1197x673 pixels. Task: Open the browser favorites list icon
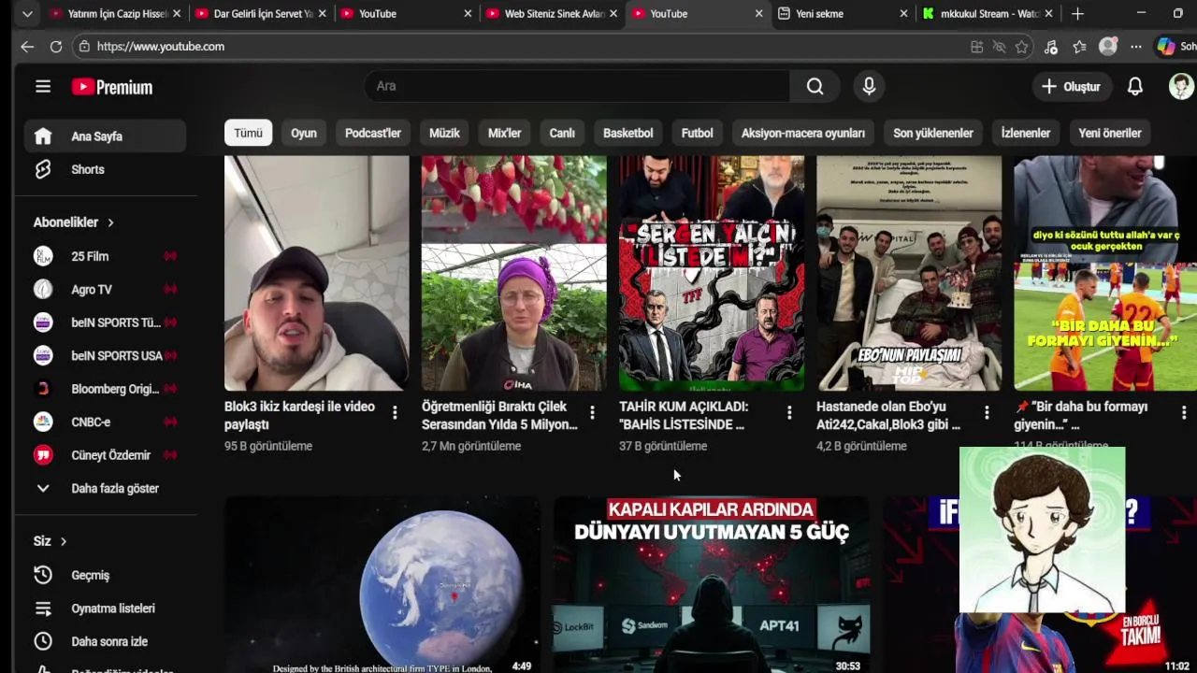pos(1080,47)
